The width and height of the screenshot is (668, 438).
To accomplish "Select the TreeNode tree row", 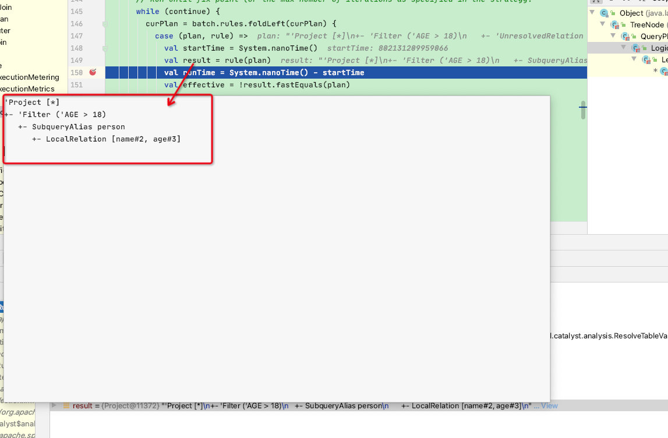I will [x=628, y=24].
